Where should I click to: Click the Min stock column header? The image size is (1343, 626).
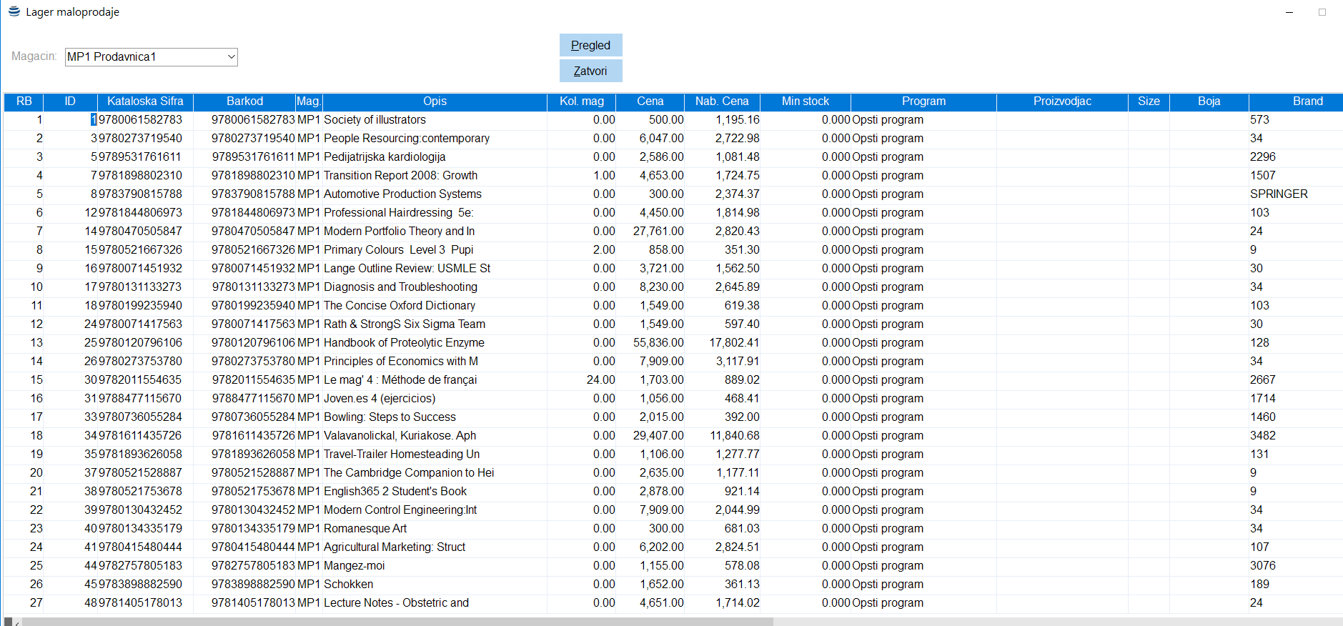pos(805,101)
